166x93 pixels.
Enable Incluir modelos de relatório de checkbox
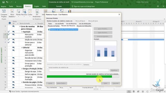[x=48, y=67]
